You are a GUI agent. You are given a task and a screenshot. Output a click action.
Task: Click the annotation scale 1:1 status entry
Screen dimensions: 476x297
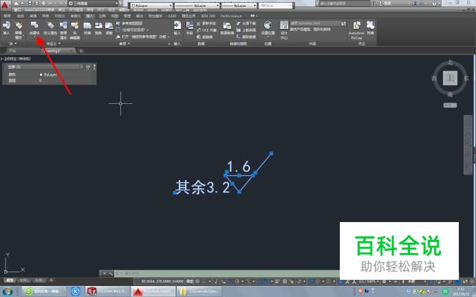(x=367, y=281)
